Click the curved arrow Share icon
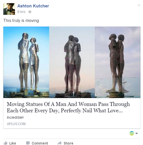The width and height of the screenshot is (143, 145). click(x=60, y=143)
